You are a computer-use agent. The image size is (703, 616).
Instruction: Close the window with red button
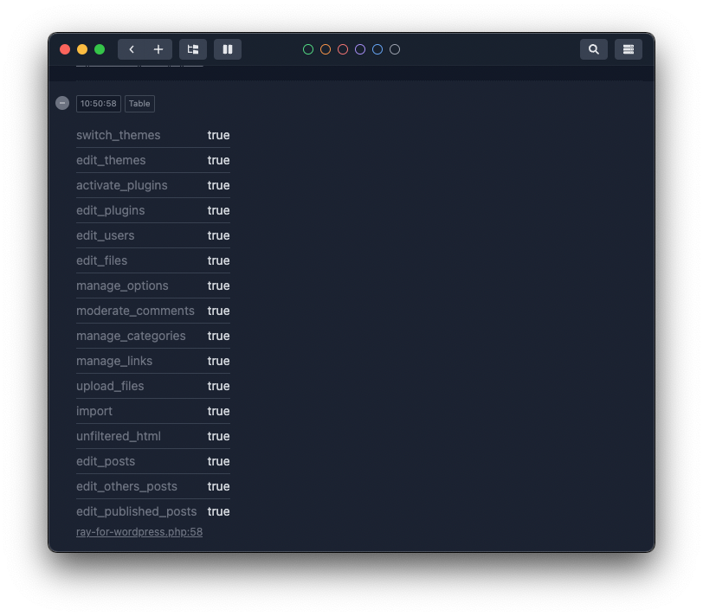tap(65, 49)
